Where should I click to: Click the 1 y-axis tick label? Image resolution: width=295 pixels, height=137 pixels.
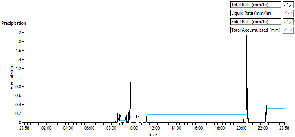click(20, 77)
